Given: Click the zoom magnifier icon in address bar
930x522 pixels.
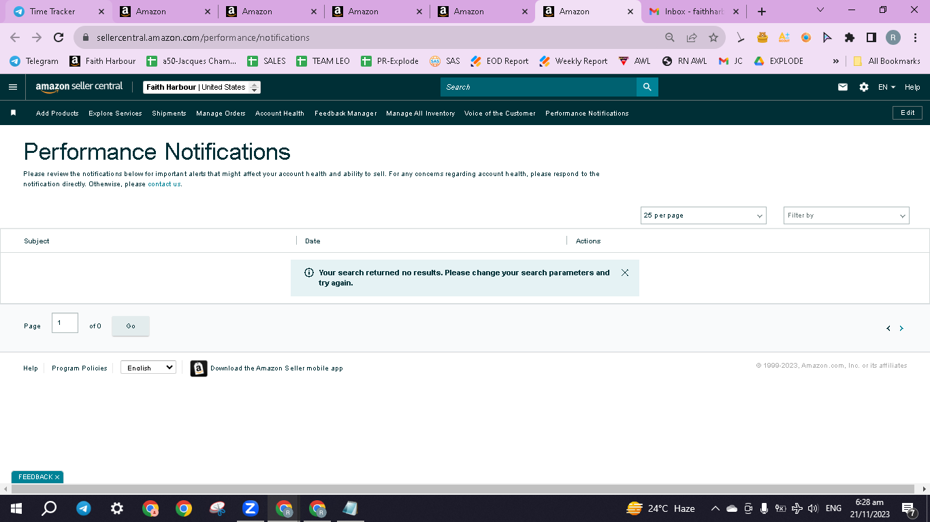Looking at the screenshot, I should pos(670,38).
